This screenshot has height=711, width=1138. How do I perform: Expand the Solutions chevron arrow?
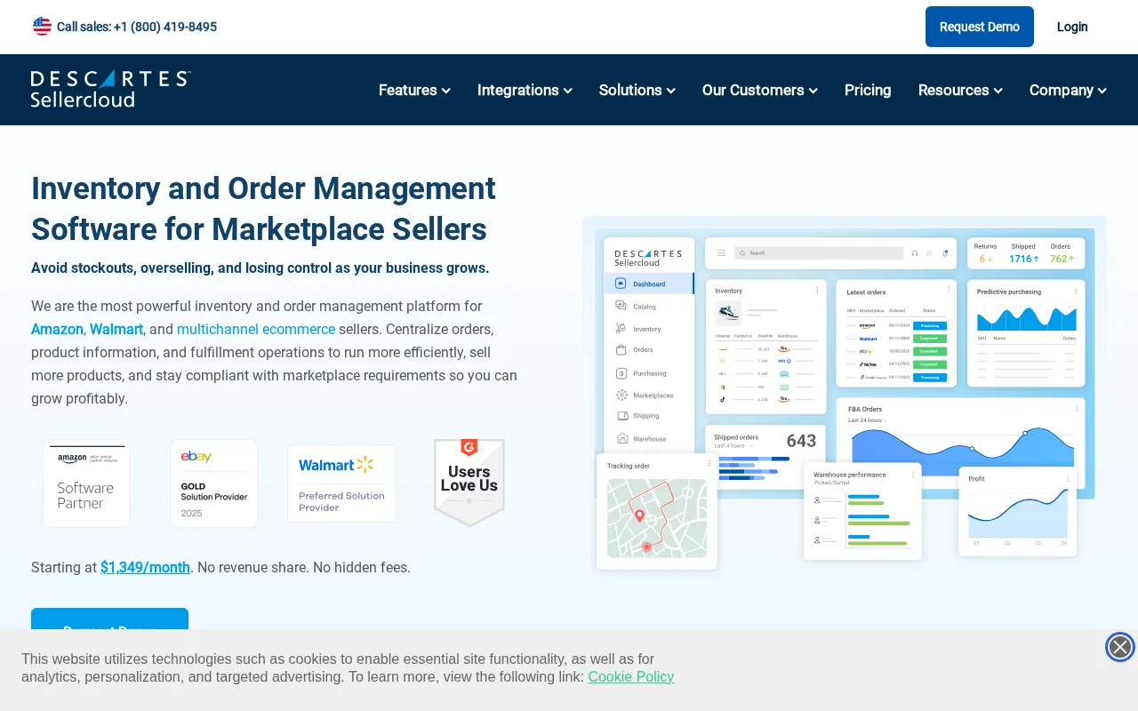click(x=671, y=91)
